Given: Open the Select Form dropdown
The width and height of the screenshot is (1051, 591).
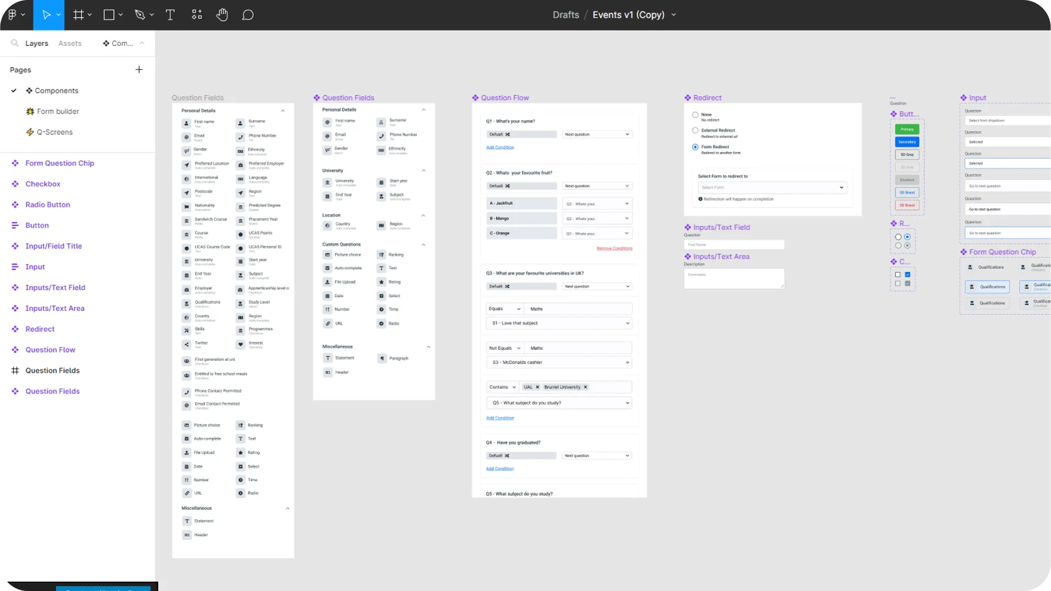Looking at the screenshot, I should coord(772,187).
